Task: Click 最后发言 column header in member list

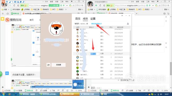Action: pos(120,27)
